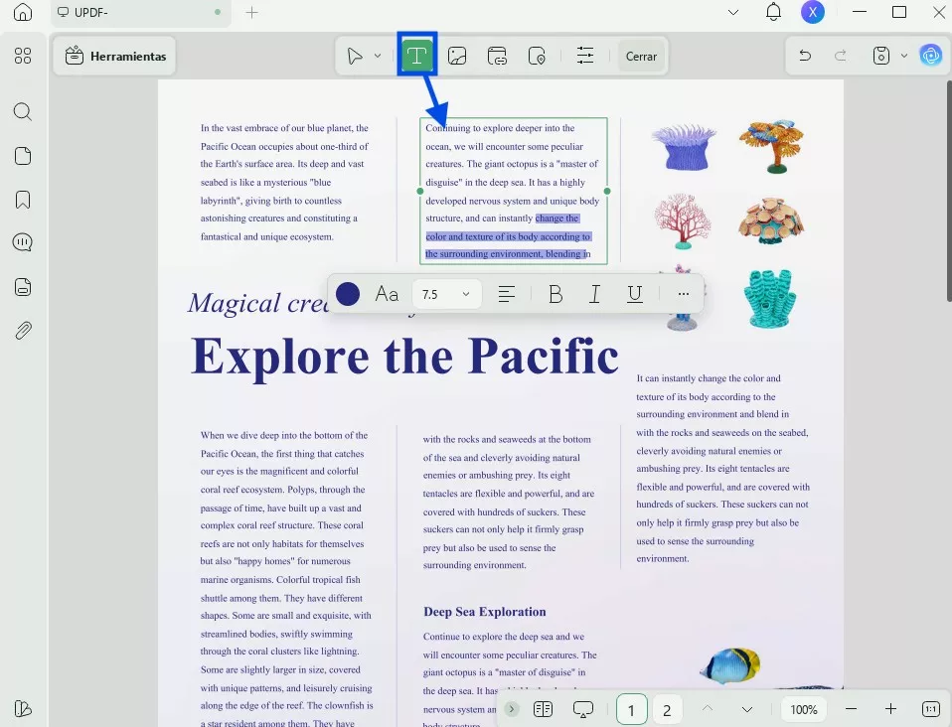Expand the bottom page bar arrow

coord(512,709)
